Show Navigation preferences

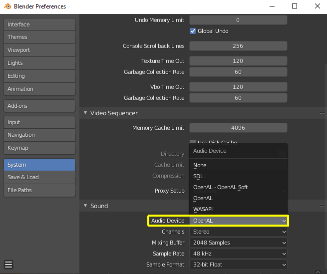pos(39,135)
